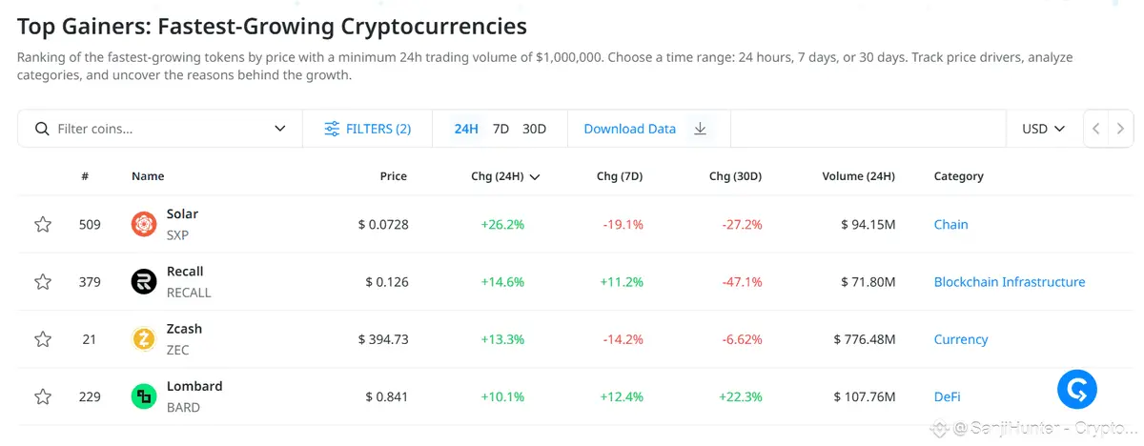
Task: Star Solar as a favorite
Action: point(43,225)
